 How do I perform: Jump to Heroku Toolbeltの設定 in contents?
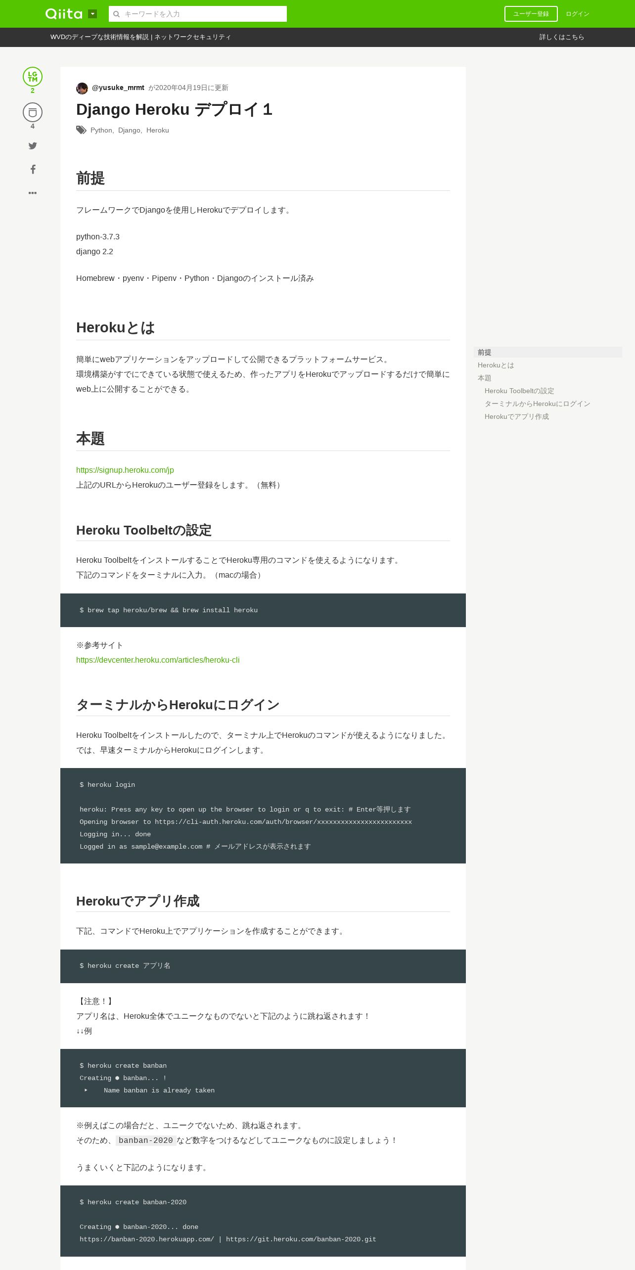click(x=519, y=391)
